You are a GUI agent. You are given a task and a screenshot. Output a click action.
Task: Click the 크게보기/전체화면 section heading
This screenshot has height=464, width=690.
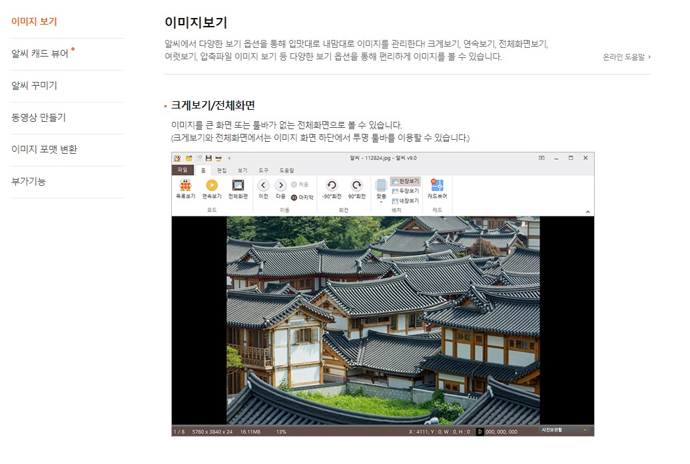[x=213, y=105]
